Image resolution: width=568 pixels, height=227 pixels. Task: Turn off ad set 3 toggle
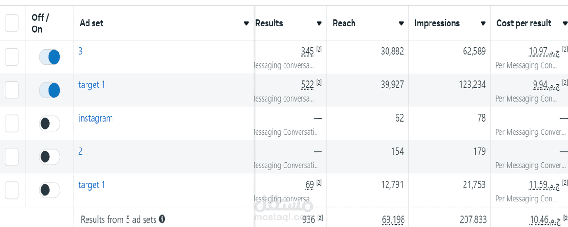[49, 57]
